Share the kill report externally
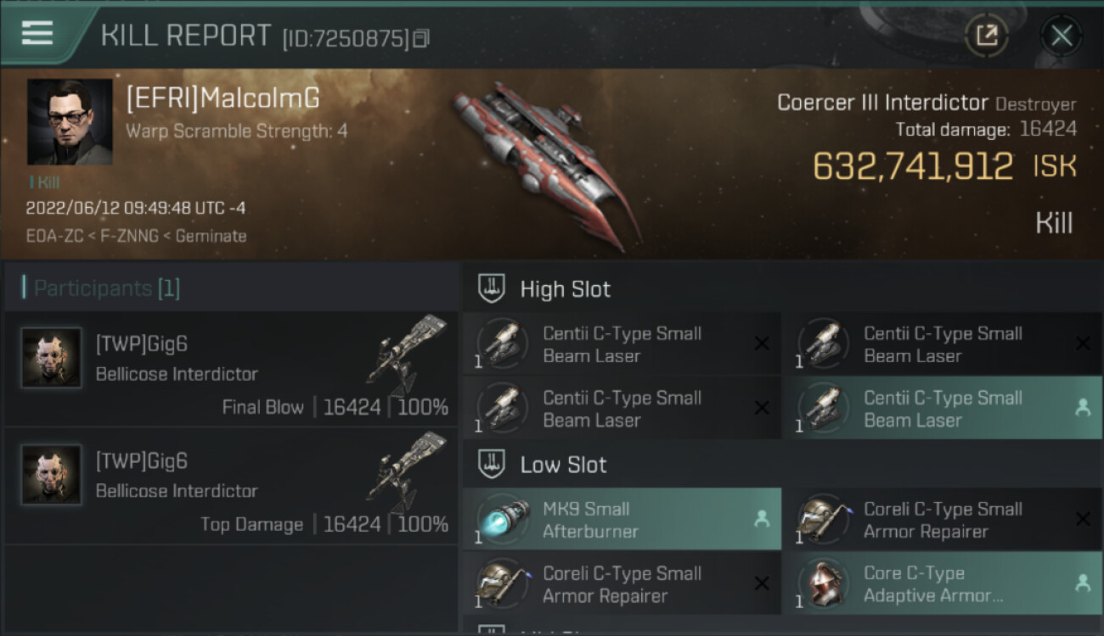Image resolution: width=1104 pixels, height=636 pixels. 986,36
